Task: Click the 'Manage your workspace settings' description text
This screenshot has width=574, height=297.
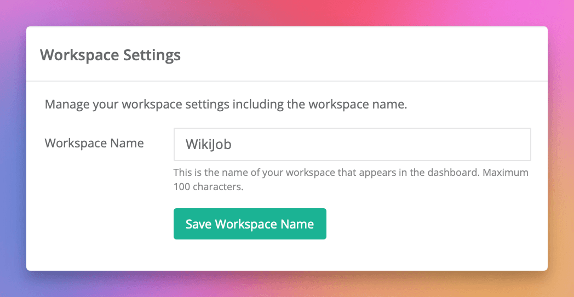Action: click(x=226, y=104)
